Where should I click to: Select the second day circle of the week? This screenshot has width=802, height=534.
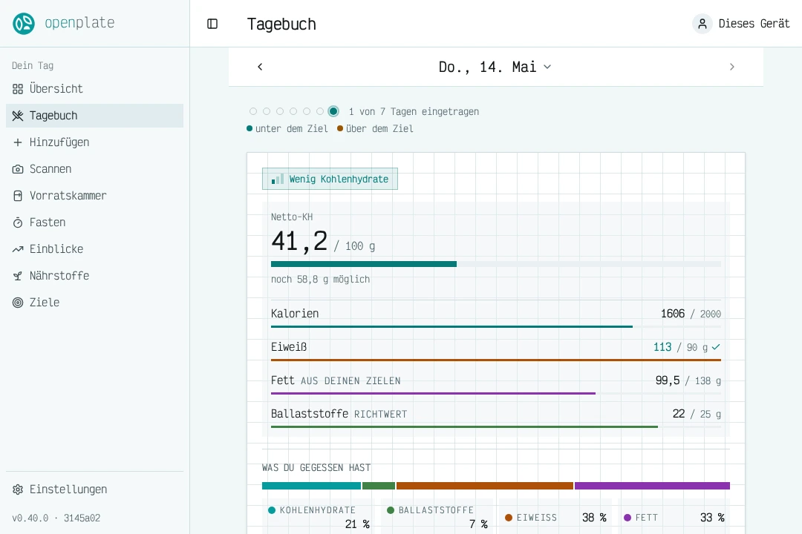click(x=267, y=111)
